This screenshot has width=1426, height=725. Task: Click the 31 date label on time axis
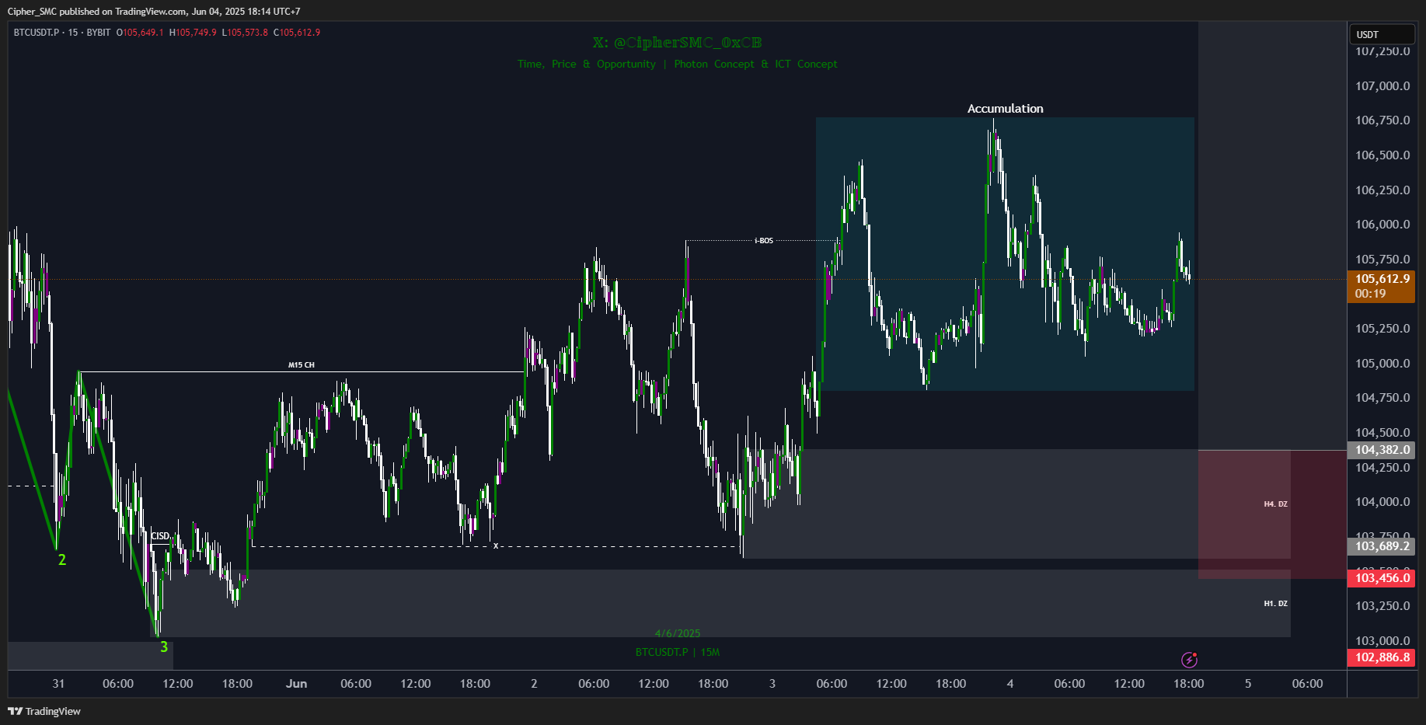58,684
